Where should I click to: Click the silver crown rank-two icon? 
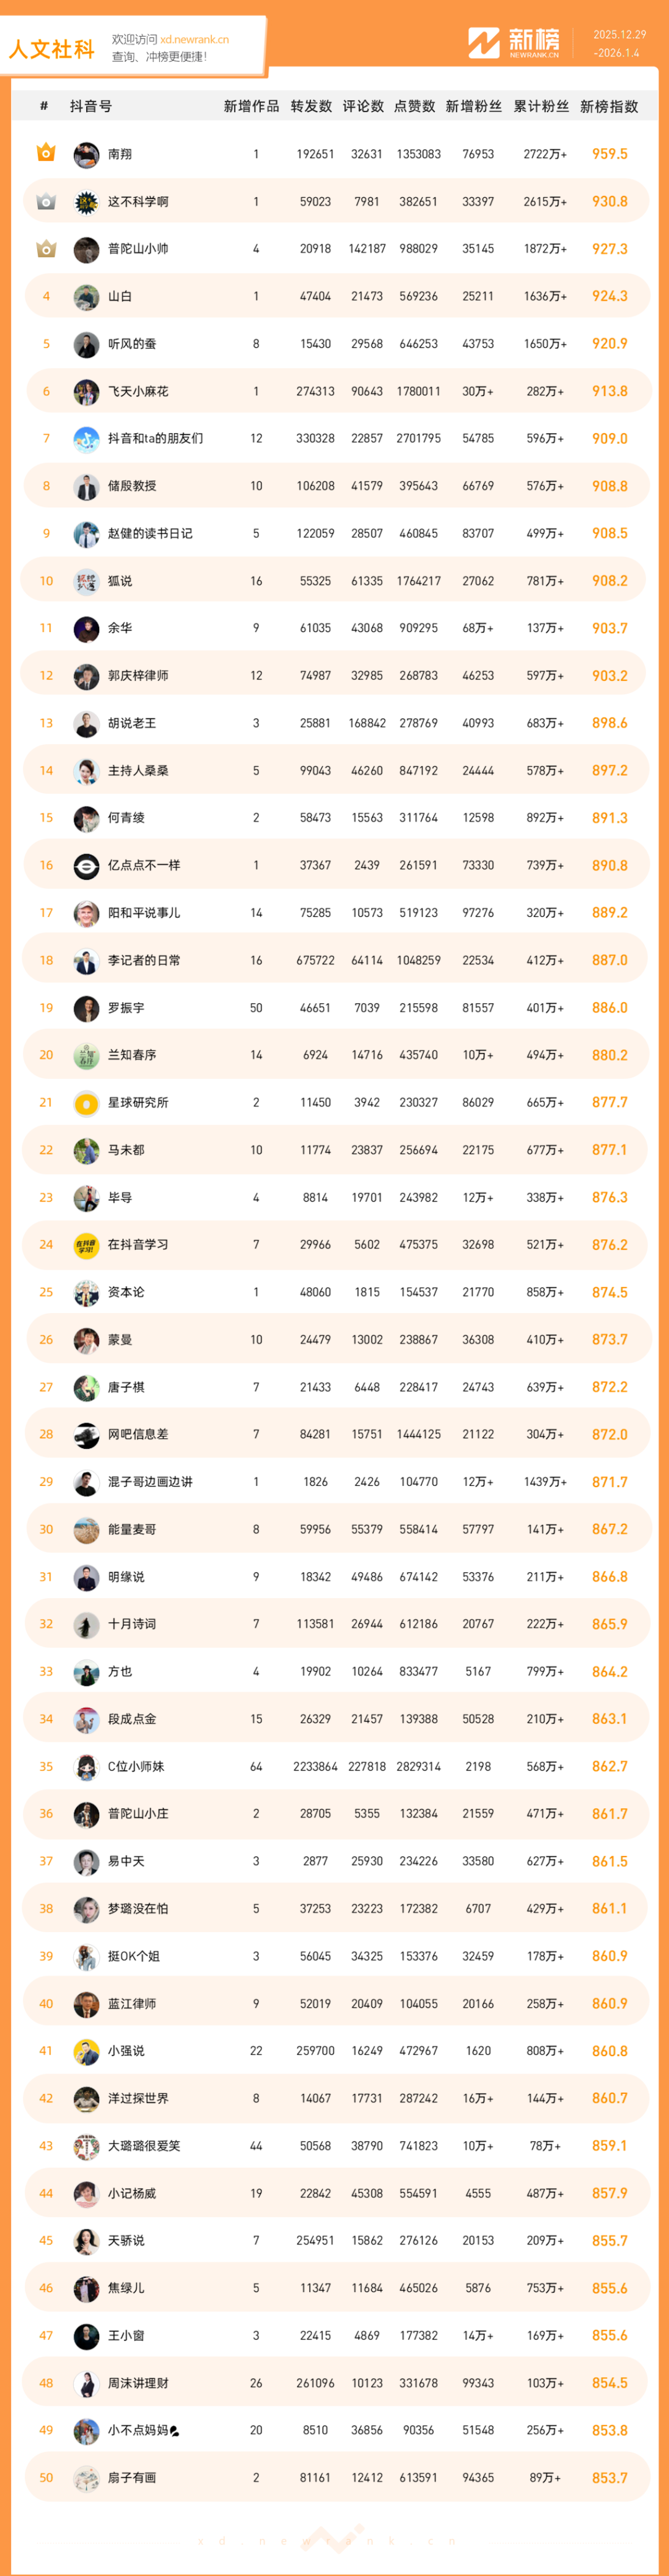[46, 201]
